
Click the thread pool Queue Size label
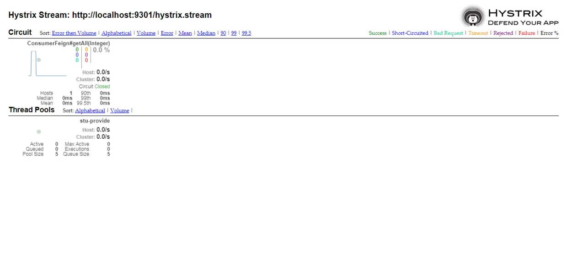point(76,154)
